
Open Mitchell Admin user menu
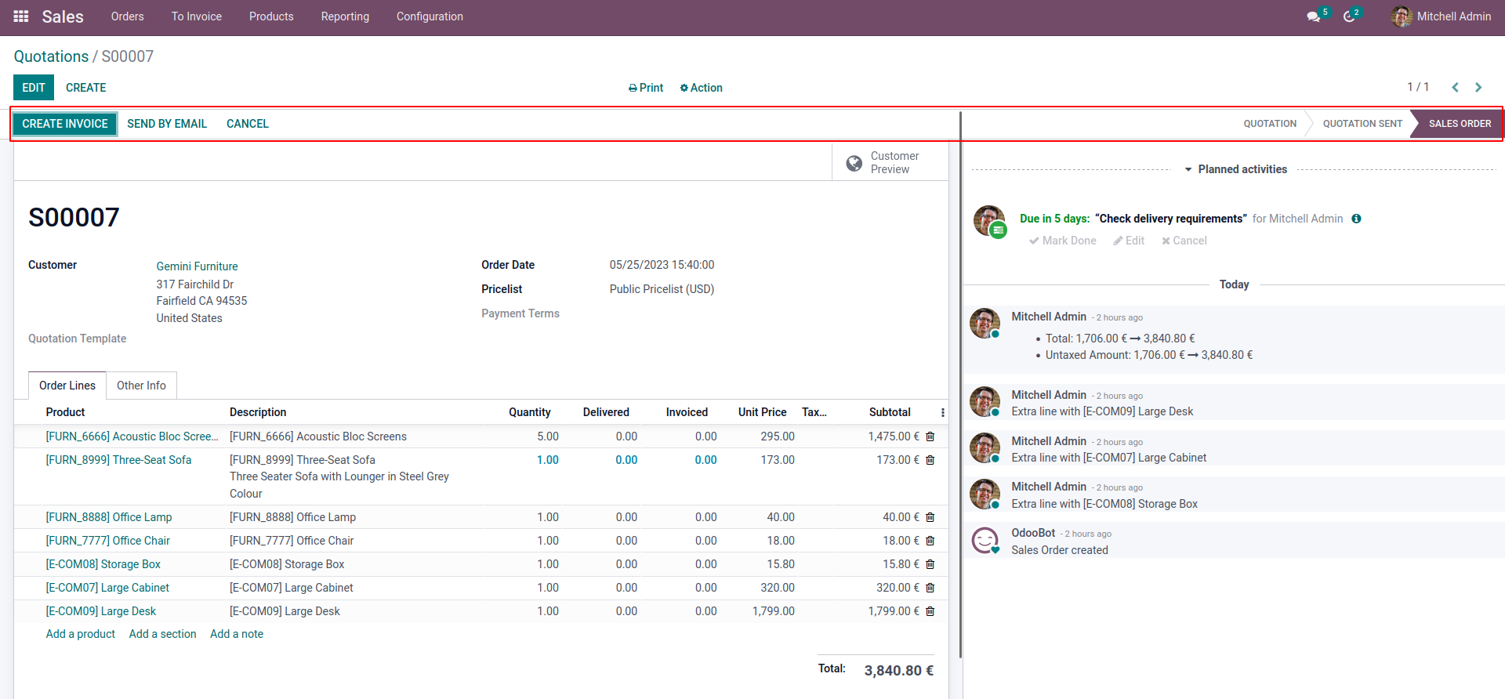point(1441,16)
